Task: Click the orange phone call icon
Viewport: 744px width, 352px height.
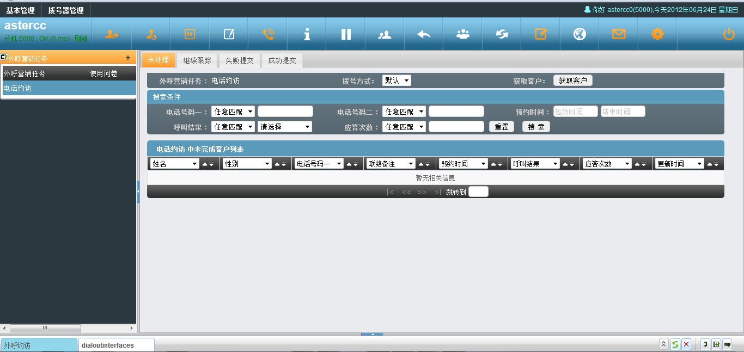Action: pos(268,34)
